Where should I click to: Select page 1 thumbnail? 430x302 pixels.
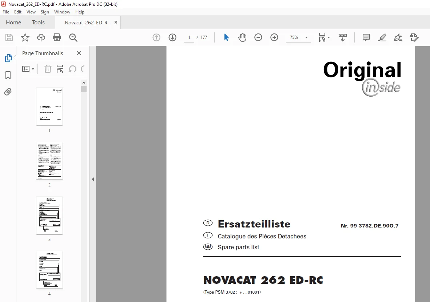tap(49, 106)
